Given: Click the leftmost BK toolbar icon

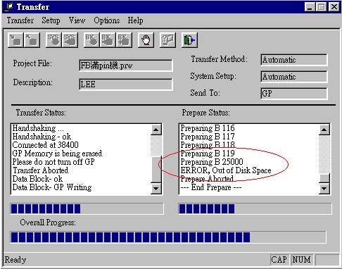Looking at the screenshot, I should 91,40.
